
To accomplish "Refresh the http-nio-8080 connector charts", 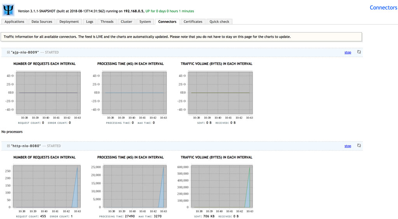I will (359, 146).
